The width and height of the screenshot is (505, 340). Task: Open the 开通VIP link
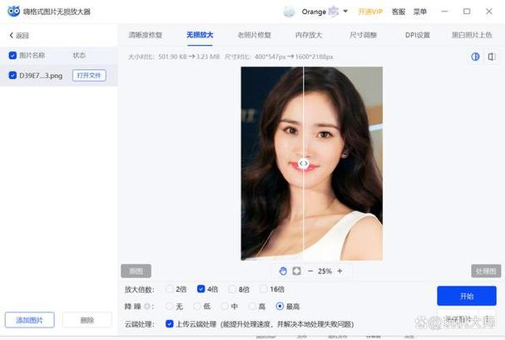click(x=370, y=12)
